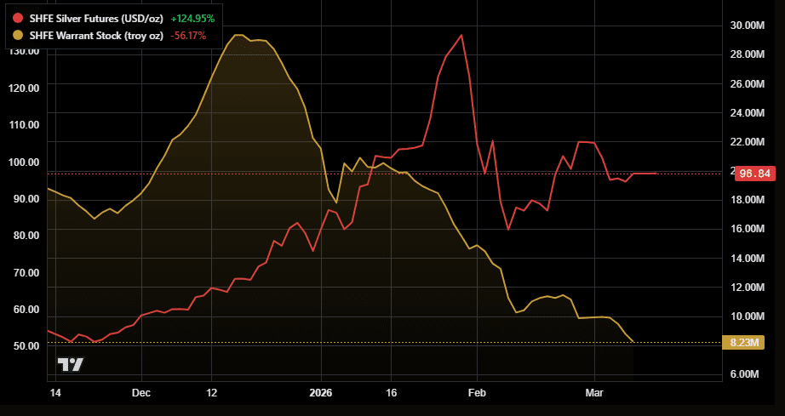This screenshot has height=416, width=785.
Task: Click the 16.00M right axis label
Action: pyautogui.click(x=747, y=229)
